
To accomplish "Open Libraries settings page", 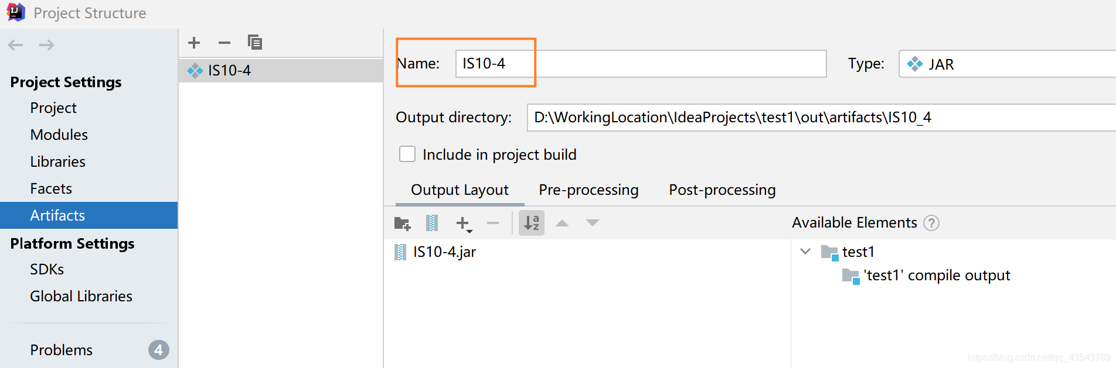I will pyautogui.click(x=58, y=162).
